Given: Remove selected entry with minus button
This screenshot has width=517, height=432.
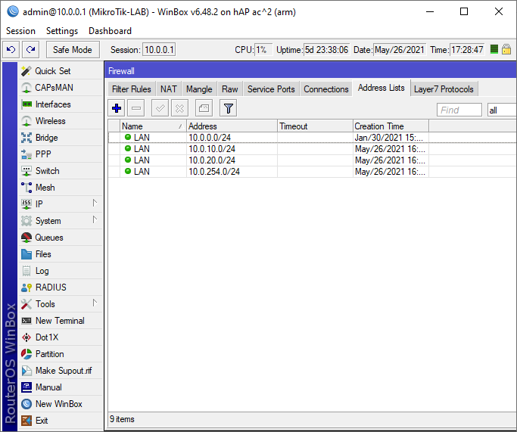Looking at the screenshot, I should click(x=135, y=108).
